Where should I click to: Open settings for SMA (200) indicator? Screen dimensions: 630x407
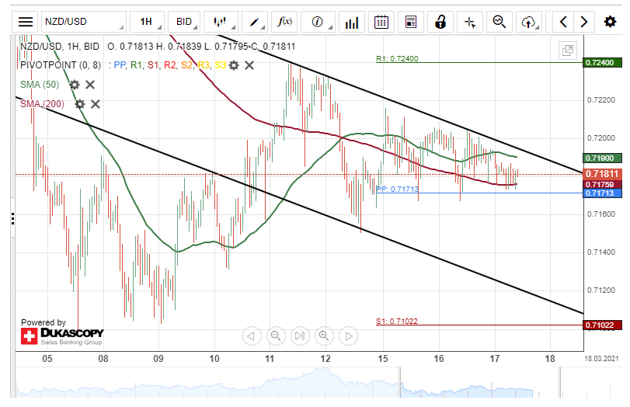click(79, 104)
